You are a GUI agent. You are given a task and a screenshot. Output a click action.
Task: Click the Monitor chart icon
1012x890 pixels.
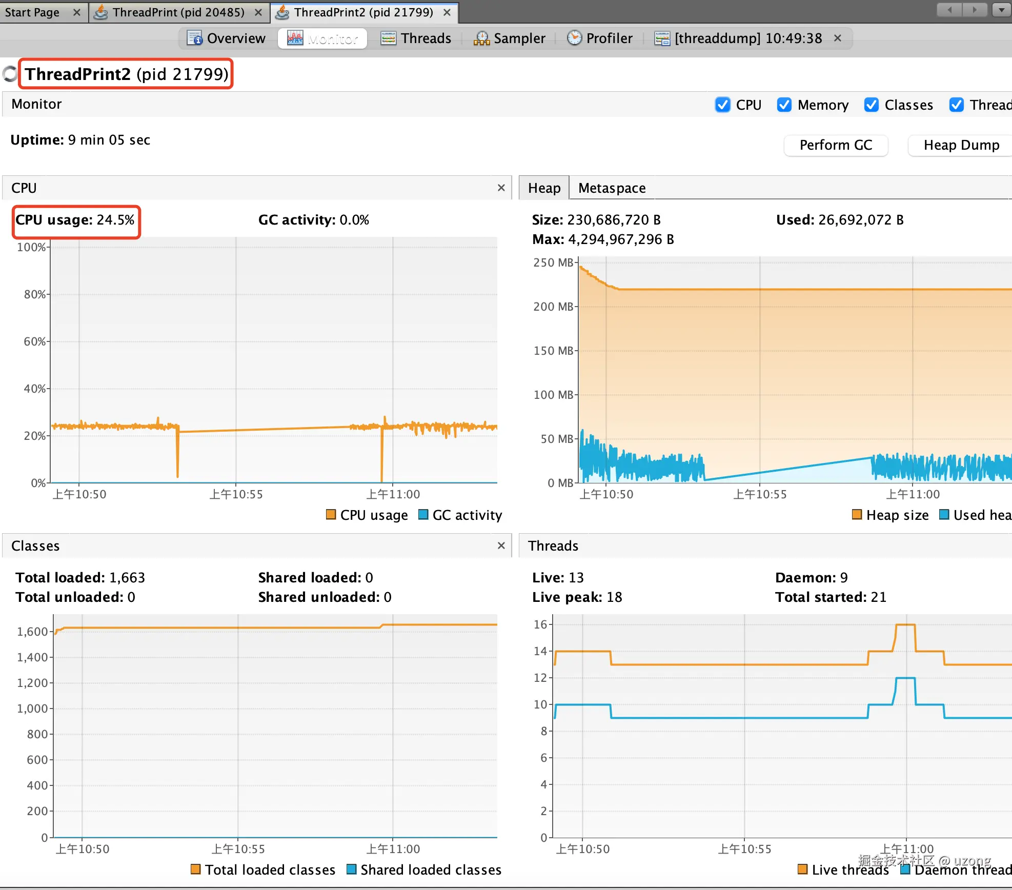click(295, 38)
